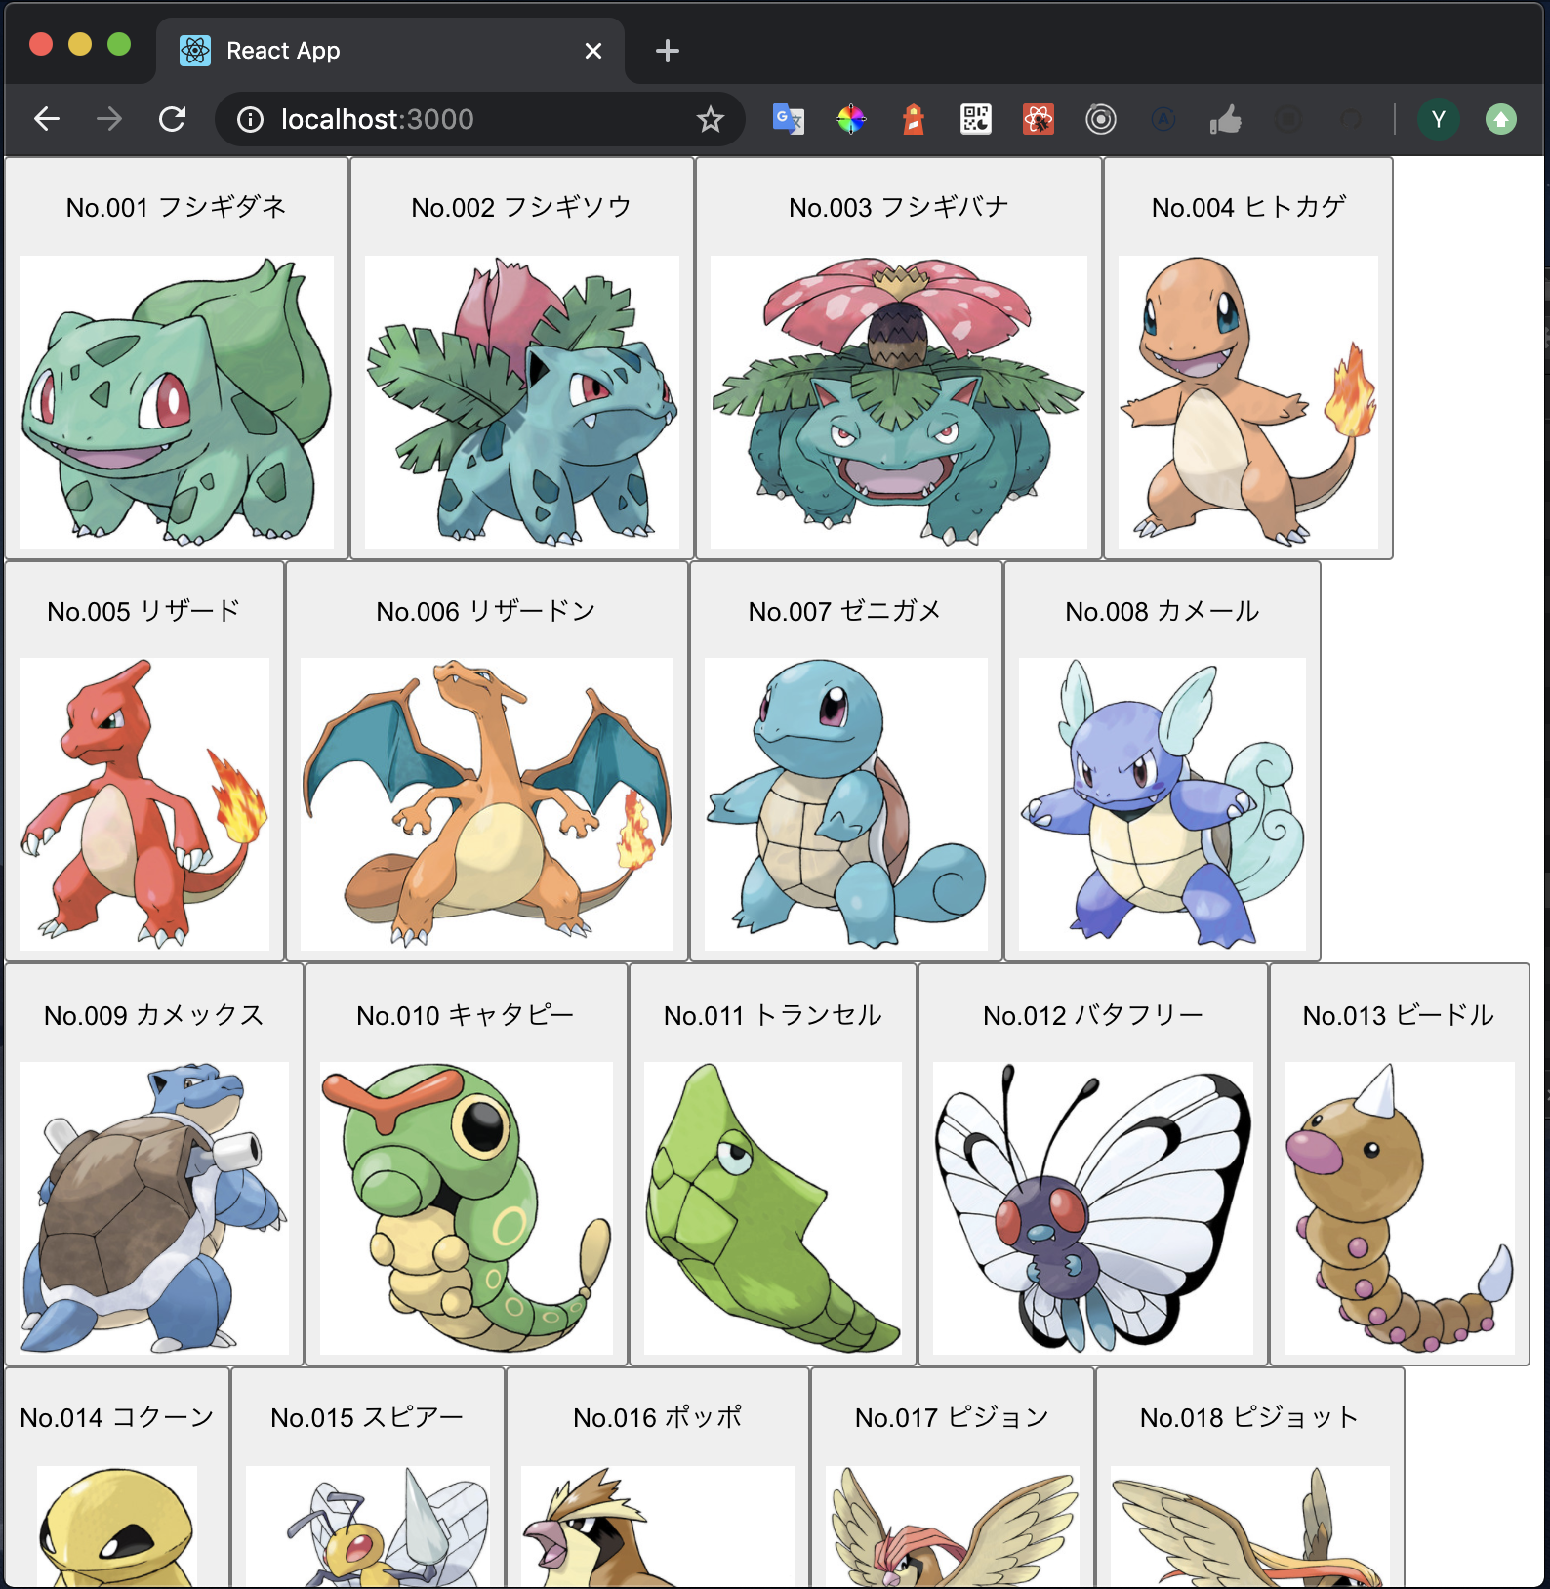Click the Blastoise image in No.009

point(154,1208)
